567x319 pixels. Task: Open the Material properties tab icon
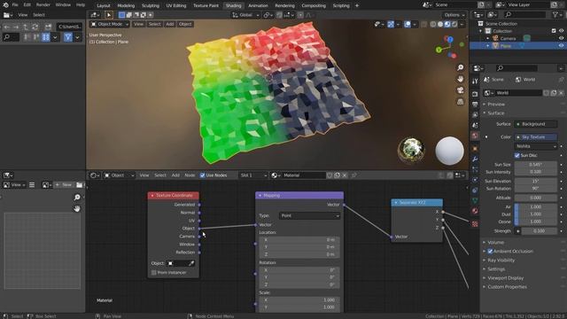pyautogui.click(x=475, y=211)
